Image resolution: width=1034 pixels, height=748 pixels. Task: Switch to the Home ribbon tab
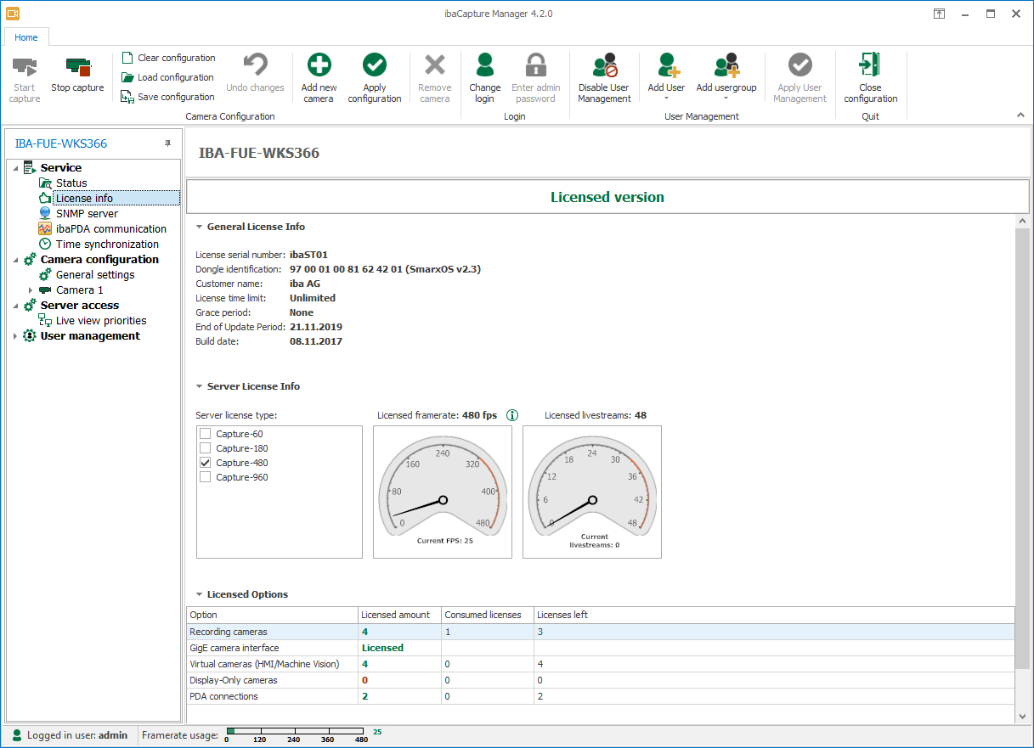(26, 37)
